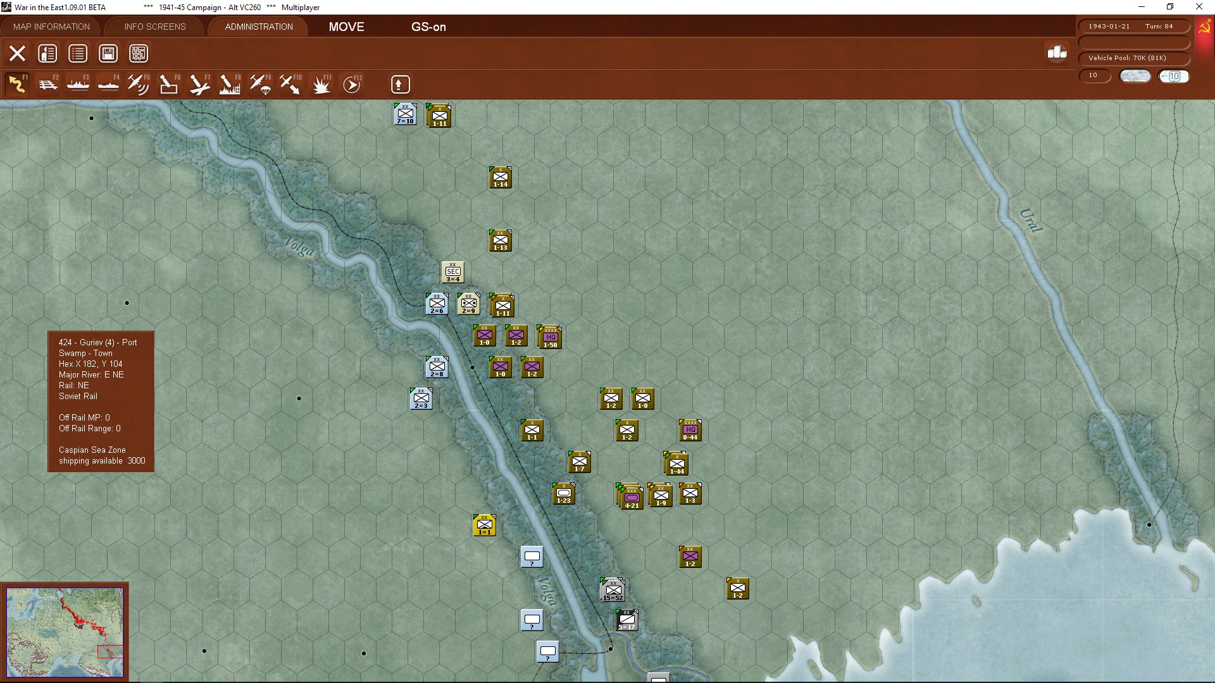The width and height of the screenshot is (1215, 683).
Task: Select the F1 move mode icon
Action: pyautogui.click(x=17, y=84)
